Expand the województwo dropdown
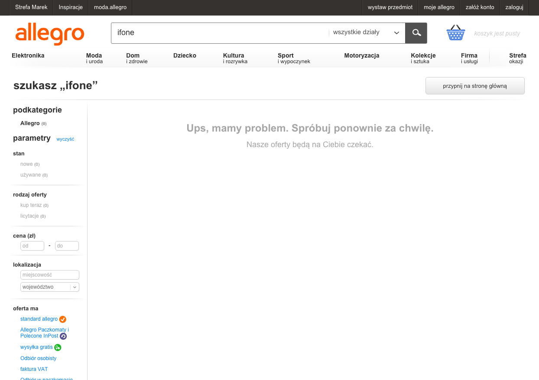Screen dimensions: 539x380 50,287
